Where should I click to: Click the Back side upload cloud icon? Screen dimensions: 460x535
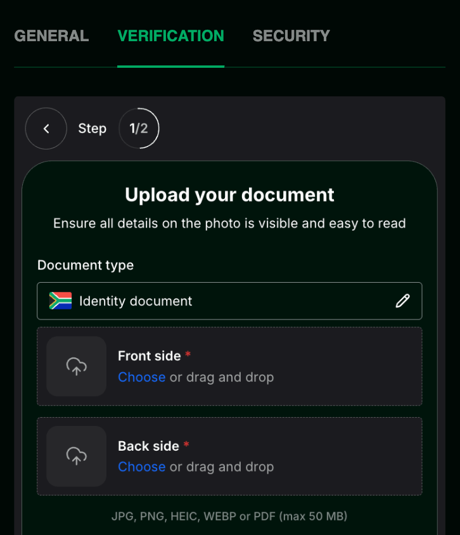77,456
